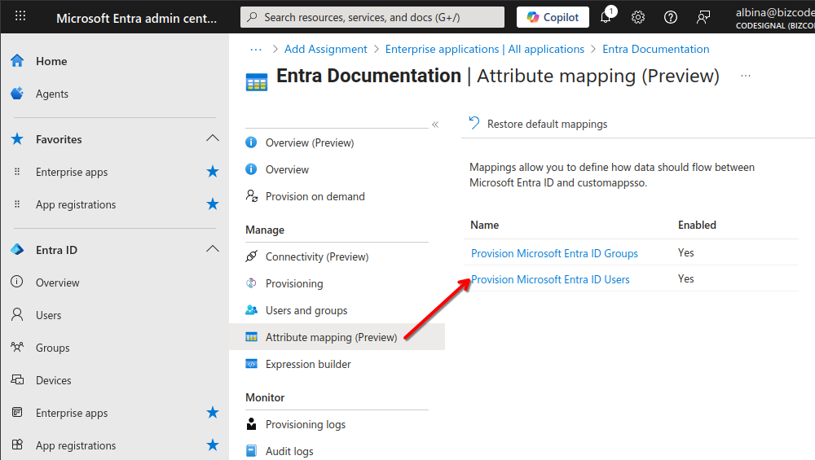815x460 pixels.
Task: Toggle App registrations star under Favorites
Action: pos(213,204)
